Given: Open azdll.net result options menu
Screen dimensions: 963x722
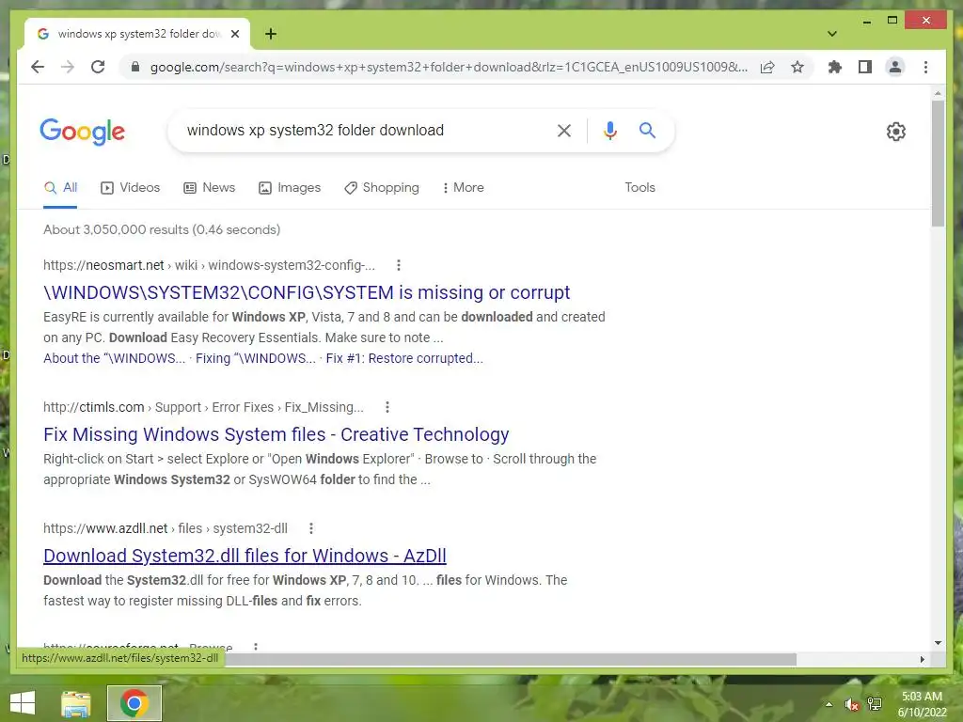Looking at the screenshot, I should click(311, 528).
